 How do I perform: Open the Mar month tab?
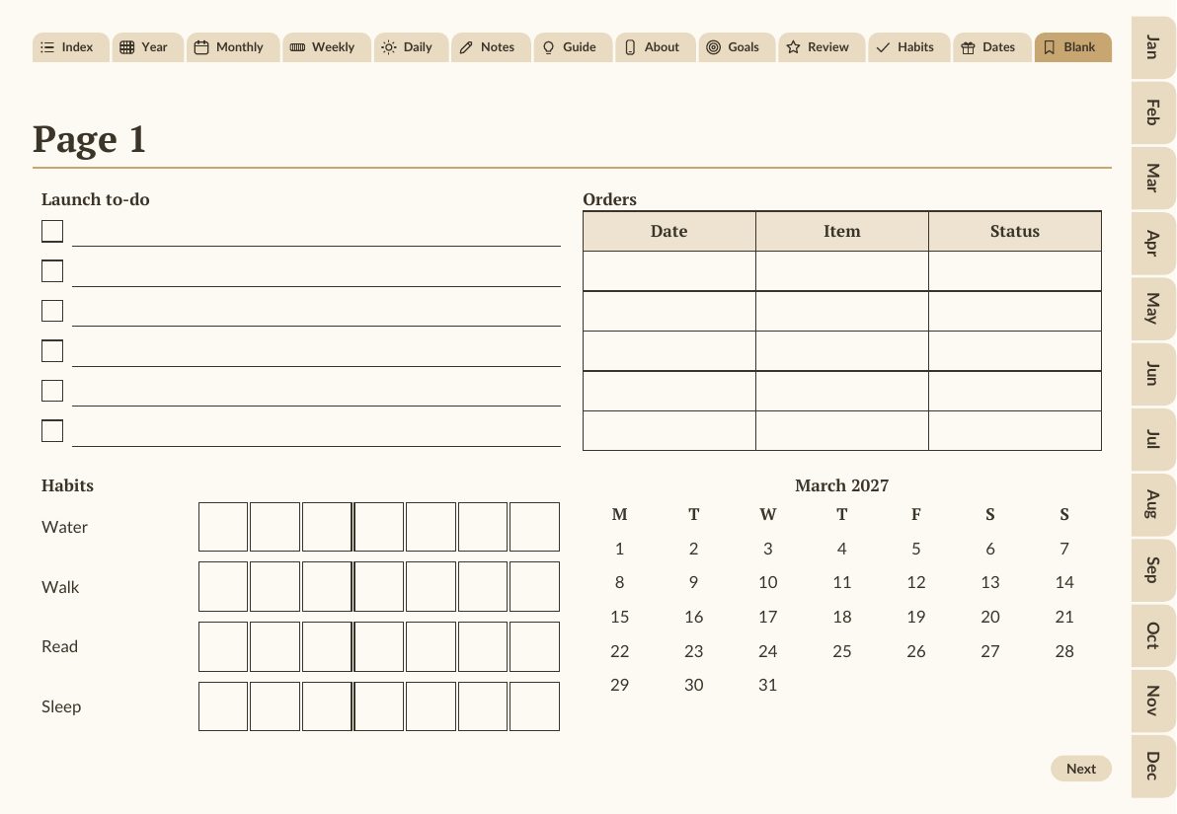(1153, 178)
